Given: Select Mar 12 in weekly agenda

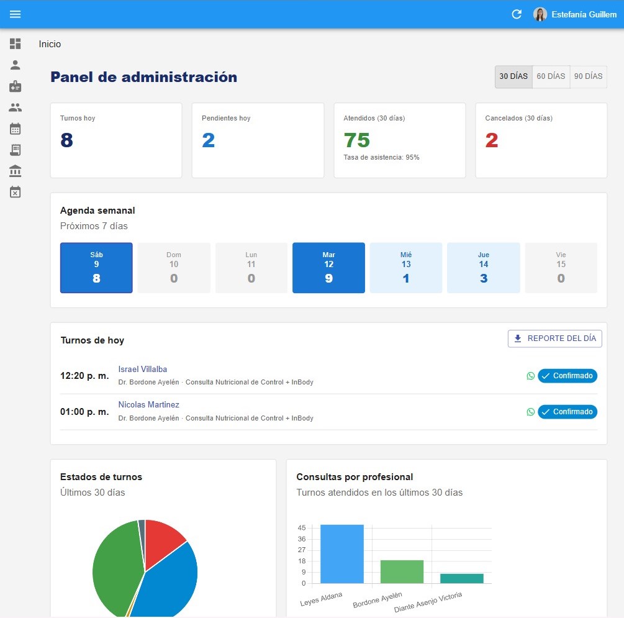Looking at the screenshot, I should click(328, 268).
